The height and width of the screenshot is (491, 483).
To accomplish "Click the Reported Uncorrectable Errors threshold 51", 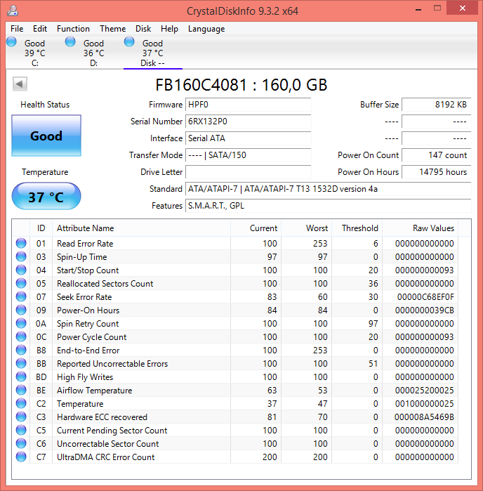I will point(373,364).
